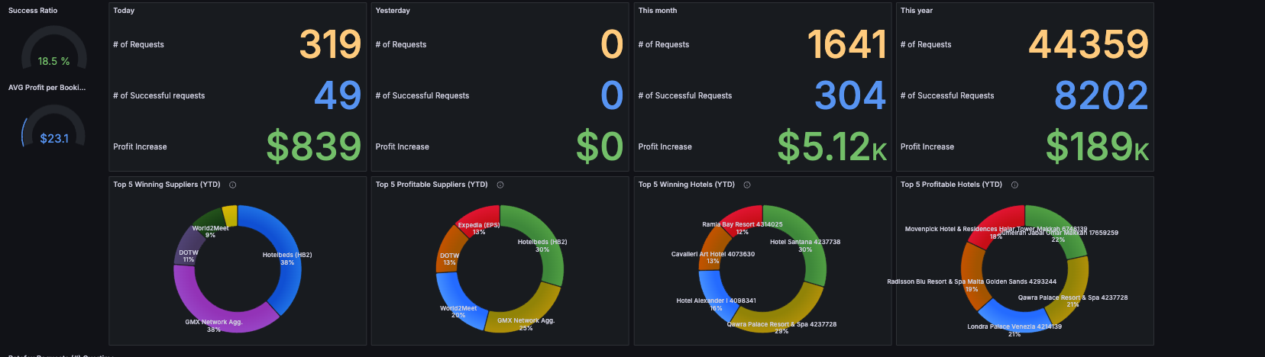1265x357 pixels.
Task: Select This year's 44359 requests value
Action: [x=1089, y=44]
